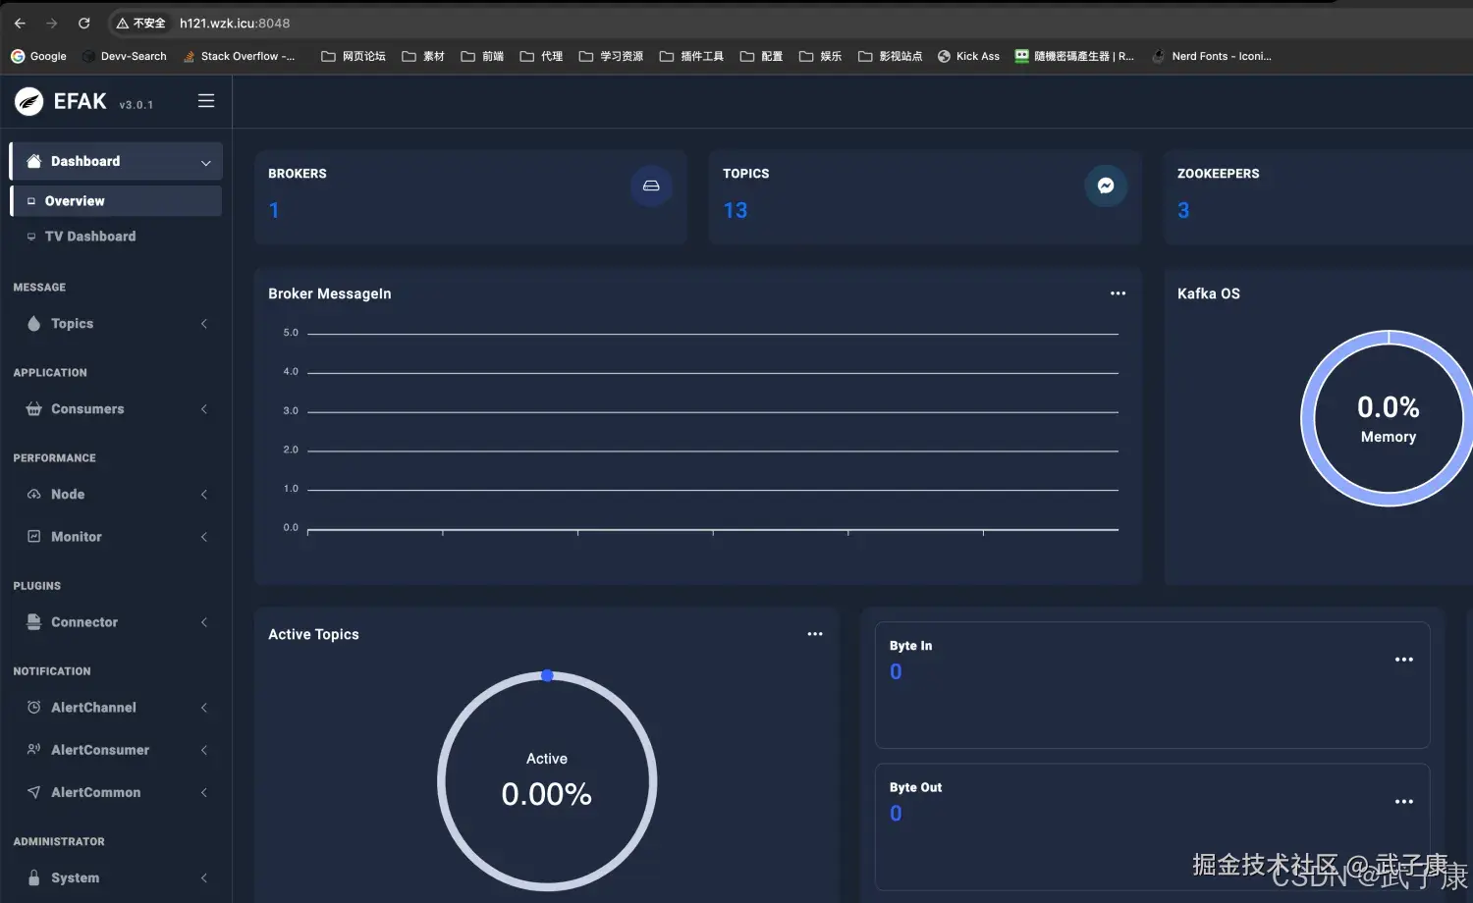Open Byte In options ellipsis
The height and width of the screenshot is (903, 1473).
click(1404, 660)
